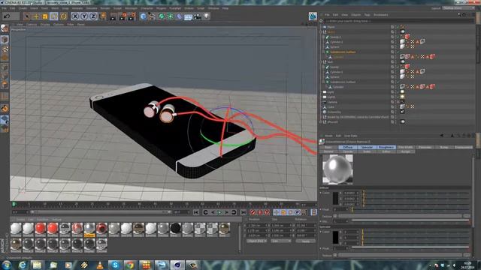Click the Make Editable icon in the left sidebar
481x270 pixels.
click(5, 28)
